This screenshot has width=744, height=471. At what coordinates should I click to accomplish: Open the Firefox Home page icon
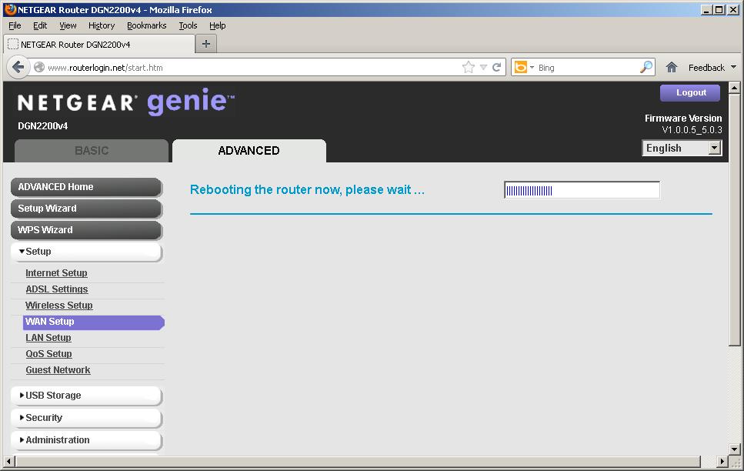[x=672, y=68]
